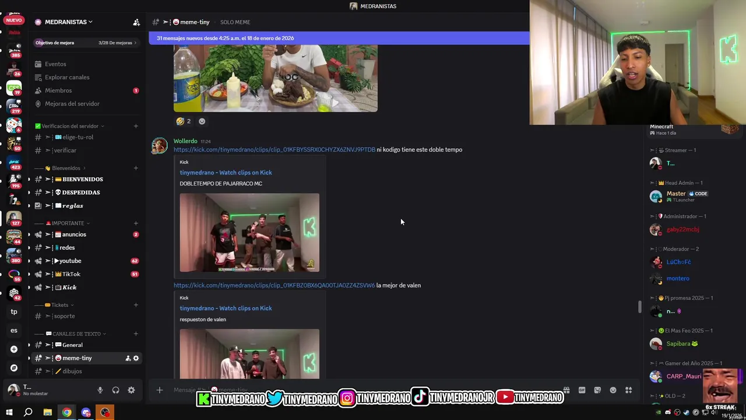Open the redes channel
The width and height of the screenshot is (746, 420).
point(86,248)
